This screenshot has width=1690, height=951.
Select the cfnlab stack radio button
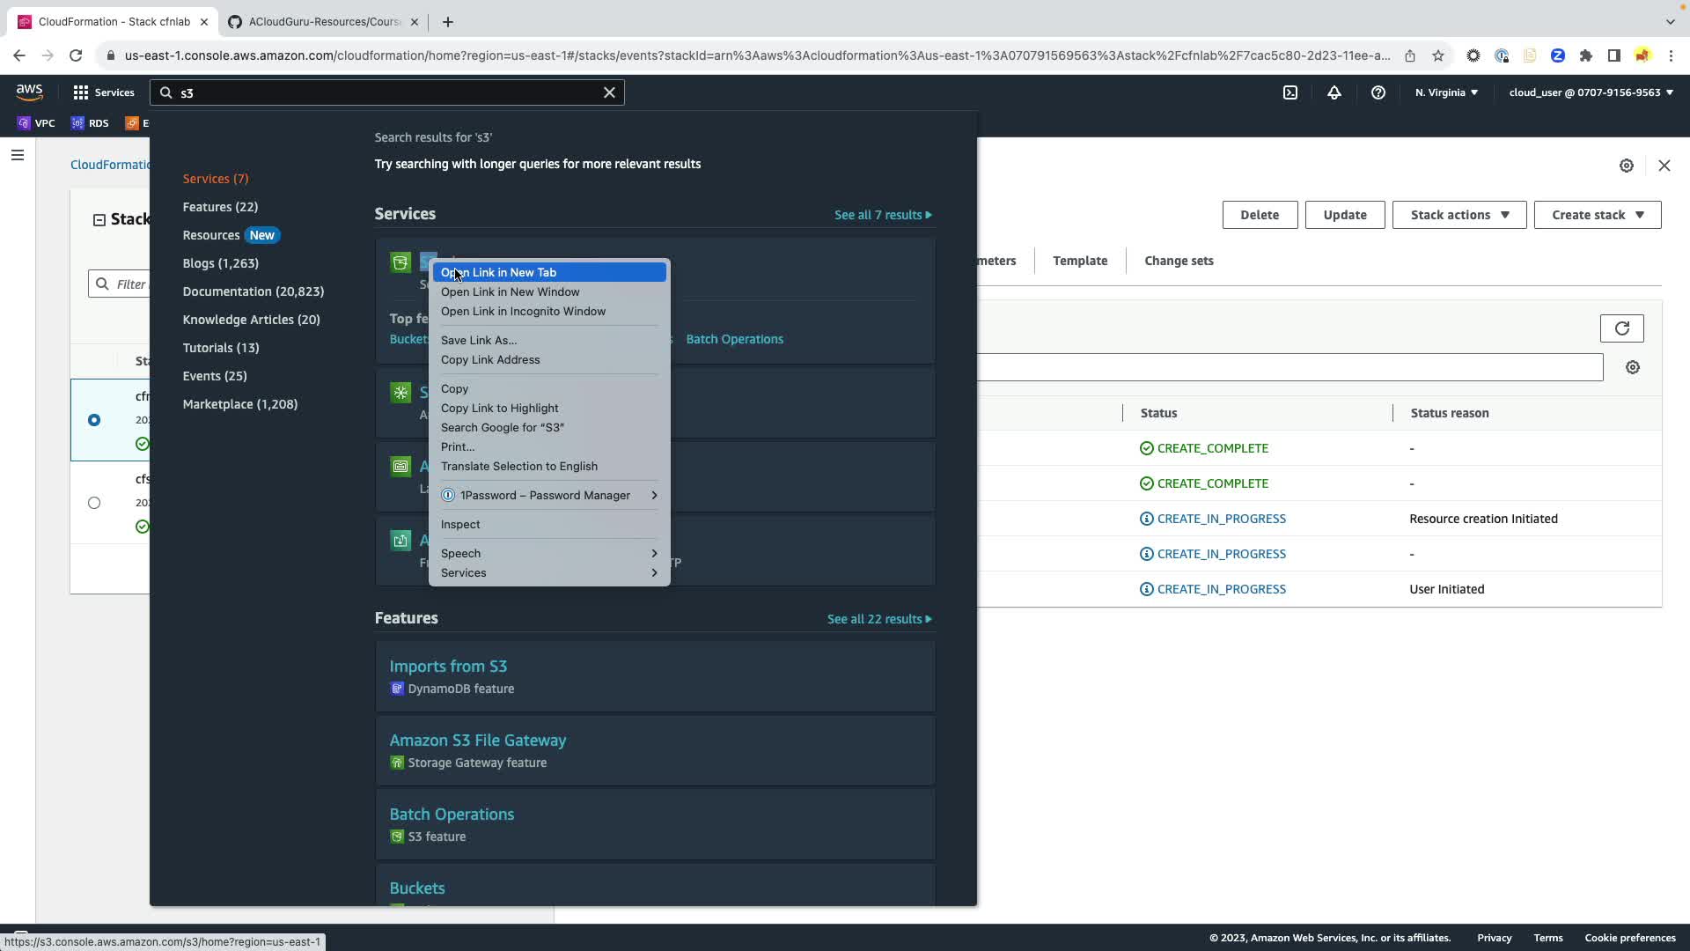pyautogui.click(x=94, y=420)
